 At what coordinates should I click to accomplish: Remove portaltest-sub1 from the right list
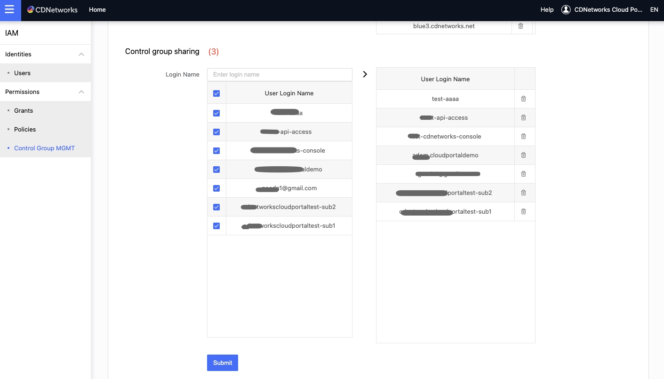pos(523,211)
